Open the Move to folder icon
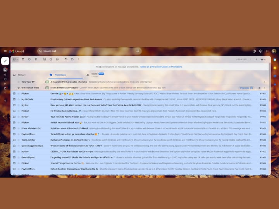 click(66, 59)
